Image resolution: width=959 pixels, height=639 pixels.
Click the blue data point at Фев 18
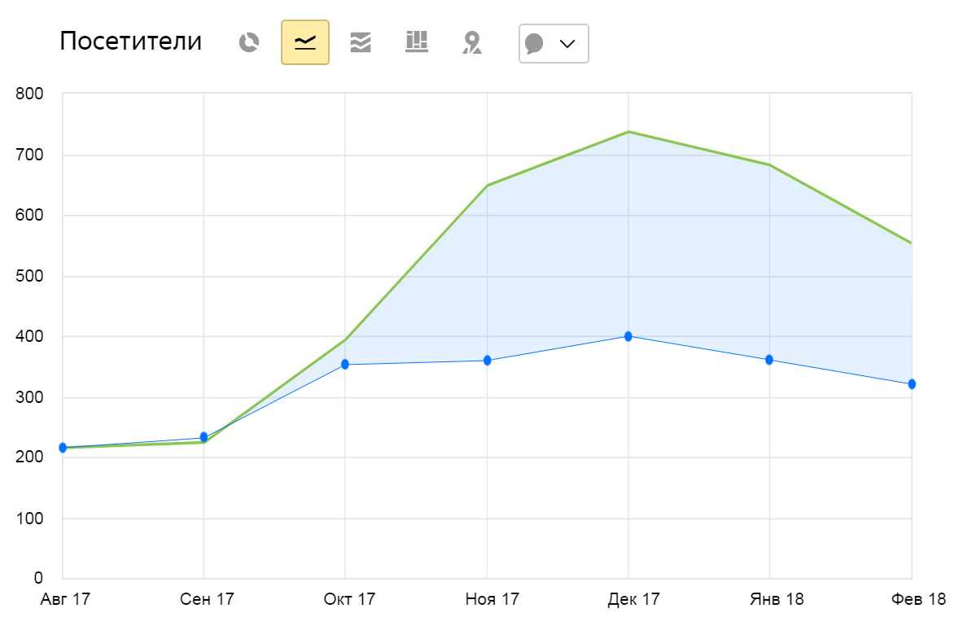click(911, 384)
